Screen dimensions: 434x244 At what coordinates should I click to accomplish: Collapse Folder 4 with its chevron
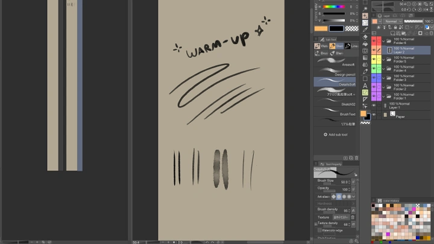coord(383,69)
